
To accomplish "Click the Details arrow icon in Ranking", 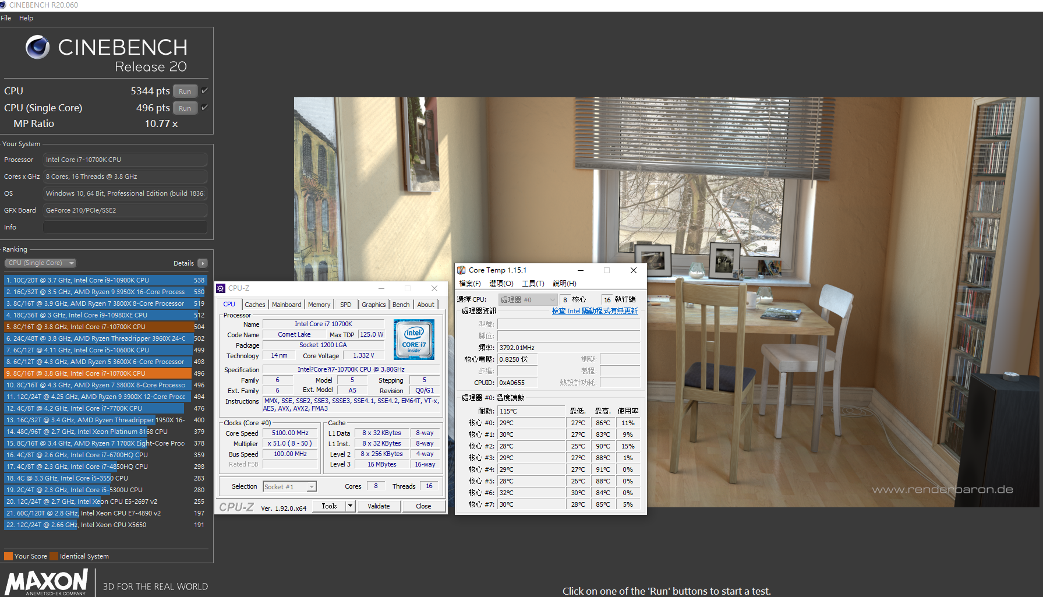I will pos(203,263).
